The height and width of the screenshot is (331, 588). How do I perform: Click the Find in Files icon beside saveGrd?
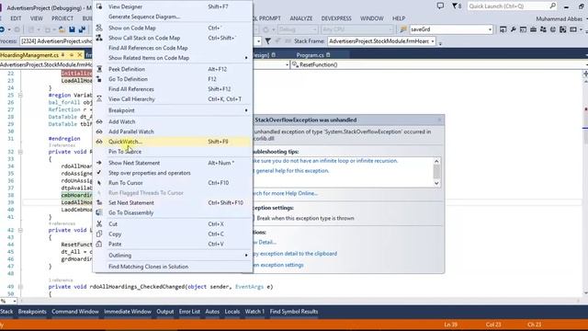[x=403, y=29]
